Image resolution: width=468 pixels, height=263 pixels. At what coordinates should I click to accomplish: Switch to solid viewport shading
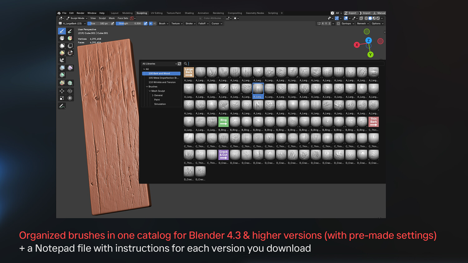coord(370,18)
